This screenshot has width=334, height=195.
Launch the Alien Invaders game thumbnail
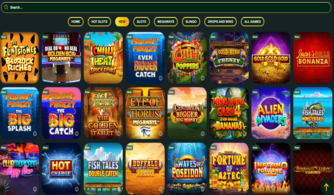tap(271, 113)
